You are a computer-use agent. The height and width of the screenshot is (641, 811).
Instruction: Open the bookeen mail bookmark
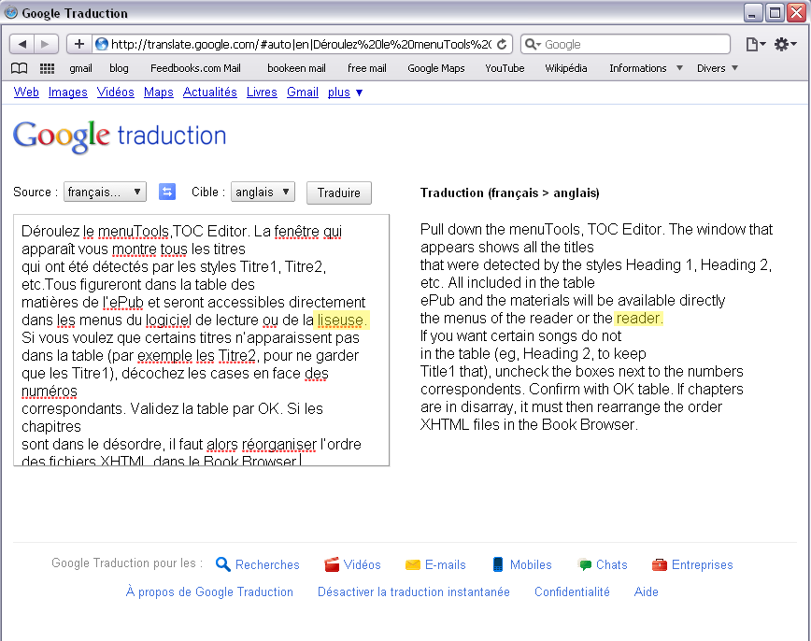(x=296, y=68)
